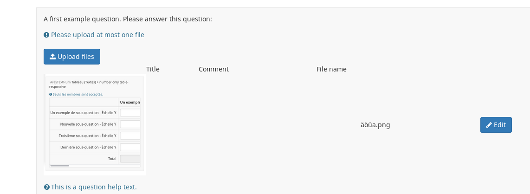Click the 'A first example question' text
Viewport: 530px width, 194px height.
128,19
